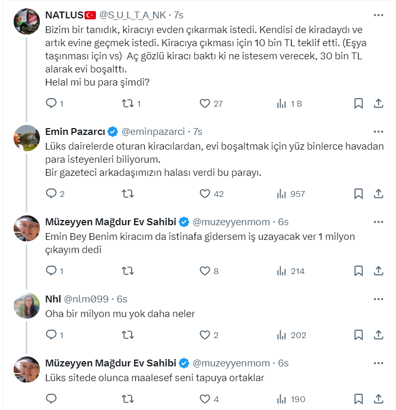The image size is (396, 410).
Task: Expand options for Nhl's tweet
Action: pos(378,299)
